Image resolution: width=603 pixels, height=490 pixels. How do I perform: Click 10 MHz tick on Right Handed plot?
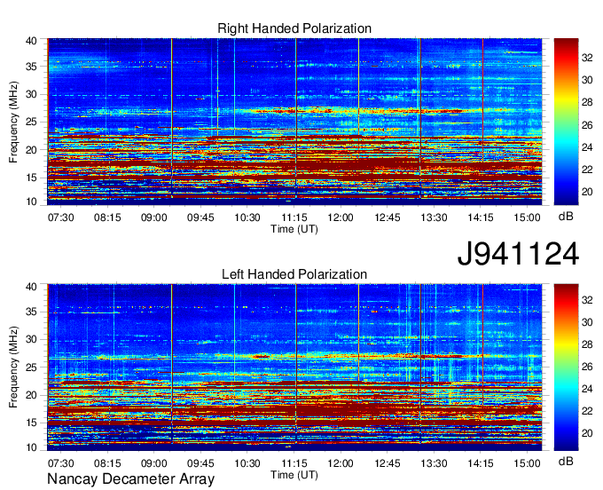click(31, 202)
